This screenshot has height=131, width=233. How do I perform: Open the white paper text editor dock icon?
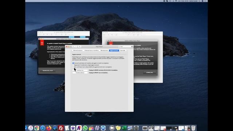pos(67,128)
